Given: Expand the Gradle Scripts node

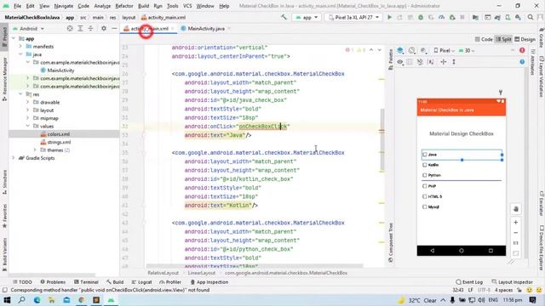Looking at the screenshot, I should (x=14, y=158).
